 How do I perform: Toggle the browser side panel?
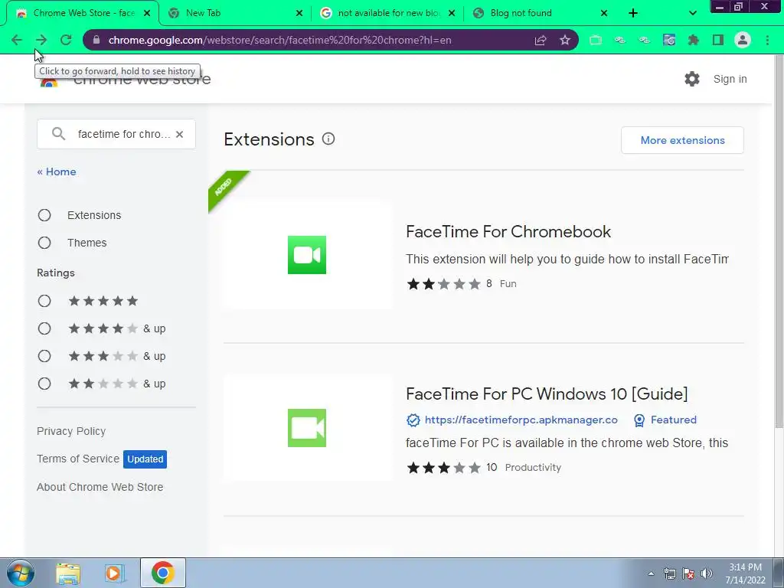(718, 40)
